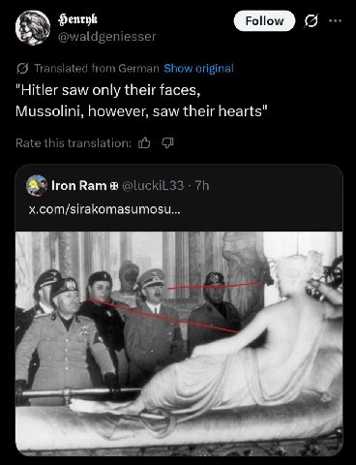The width and height of the screenshot is (356, 465).
Task: Open the x.com/sirakomasumosu link
Action: (x=104, y=210)
